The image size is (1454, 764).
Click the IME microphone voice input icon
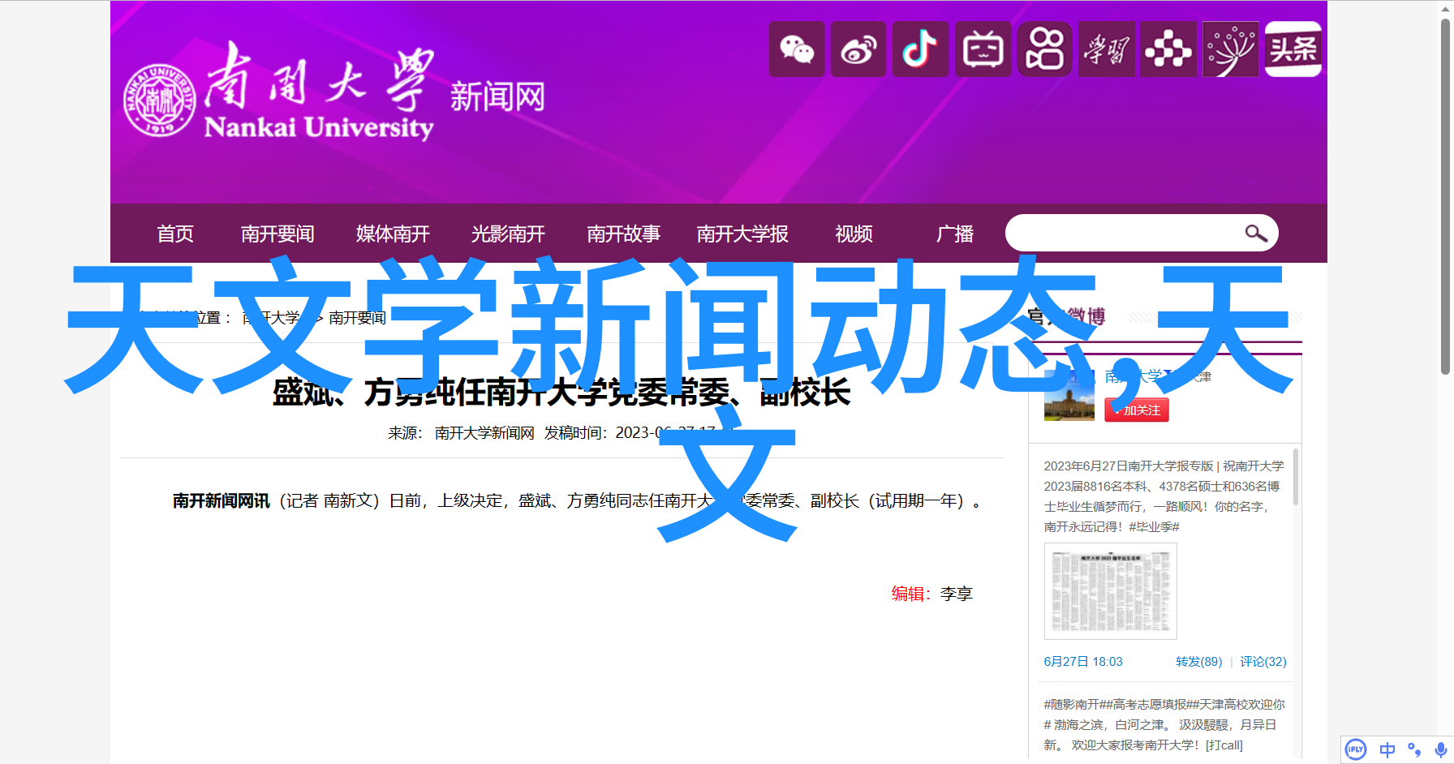pos(1440,749)
